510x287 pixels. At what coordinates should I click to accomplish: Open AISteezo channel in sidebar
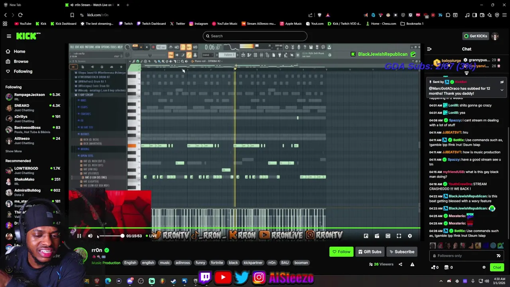pos(33,140)
